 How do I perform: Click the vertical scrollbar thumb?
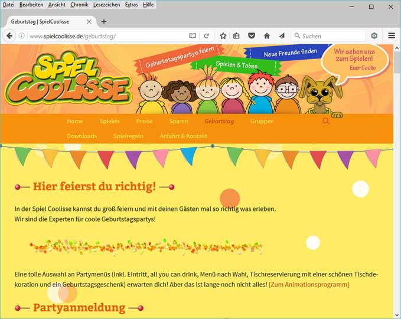[x=397, y=62]
